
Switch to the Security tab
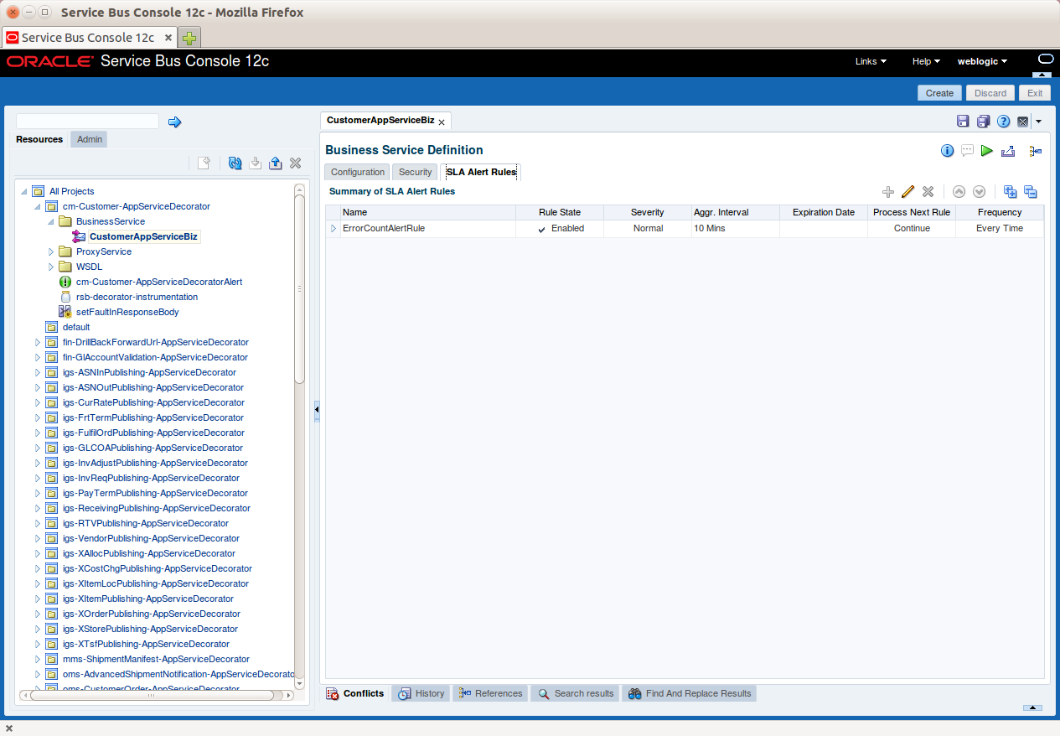415,172
